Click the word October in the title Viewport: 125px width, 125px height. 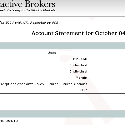[106, 33]
